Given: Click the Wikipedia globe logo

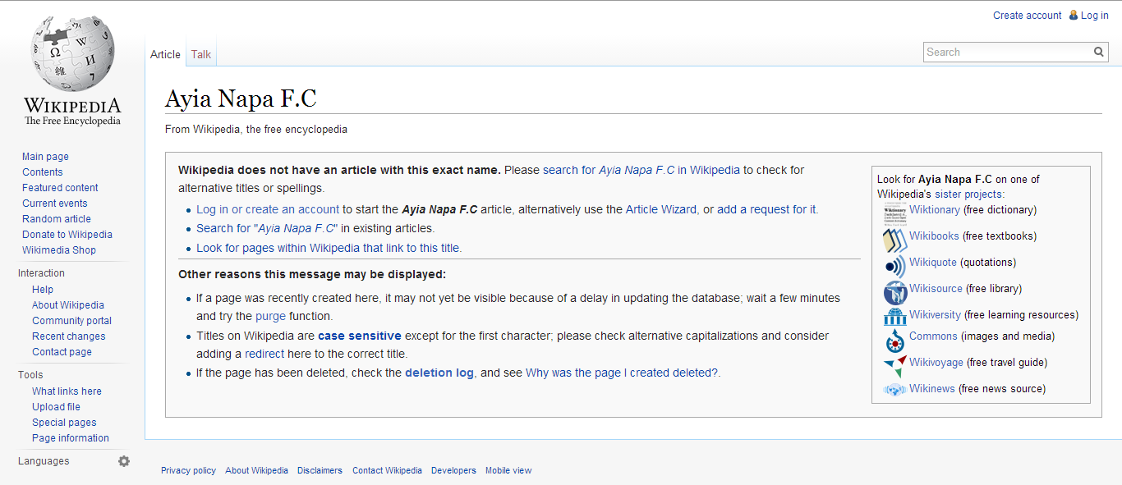Looking at the screenshot, I should pyautogui.click(x=72, y=56).
